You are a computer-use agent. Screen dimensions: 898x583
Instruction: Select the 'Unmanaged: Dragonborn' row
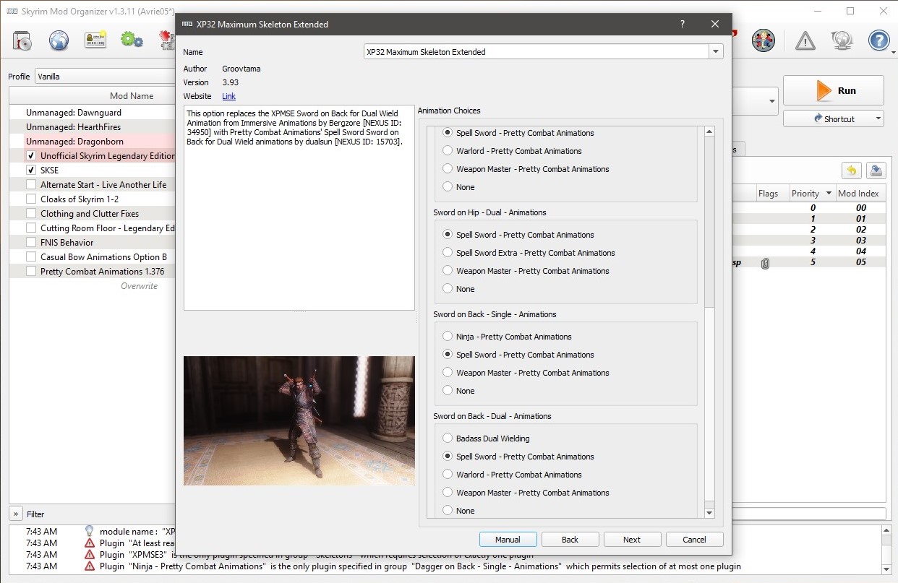click(93, 142)
